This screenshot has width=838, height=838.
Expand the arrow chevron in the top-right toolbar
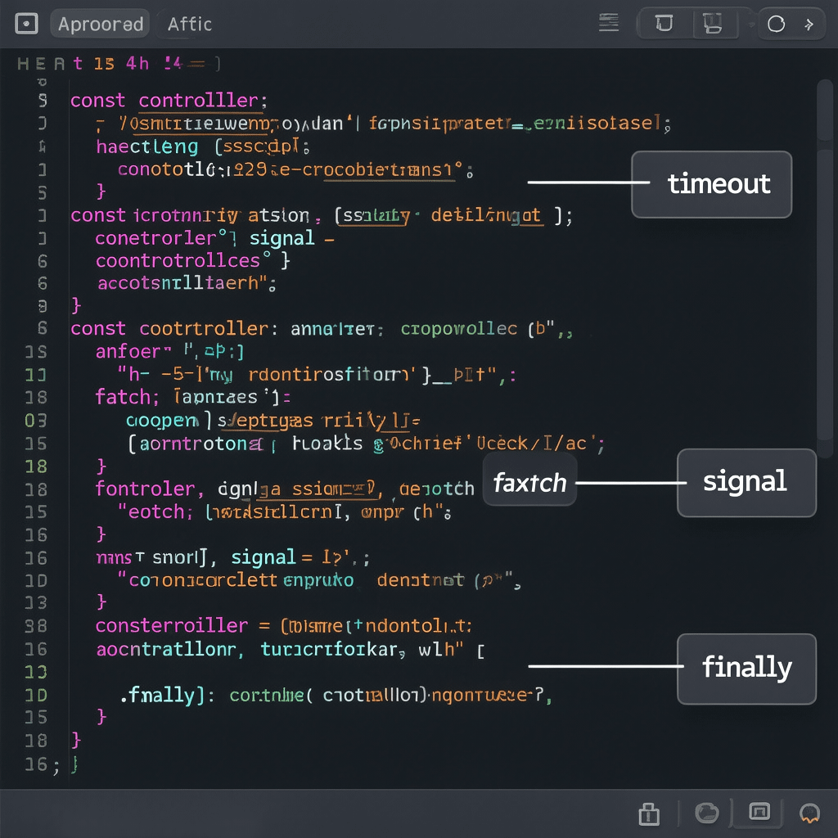[x=809, y=23]
